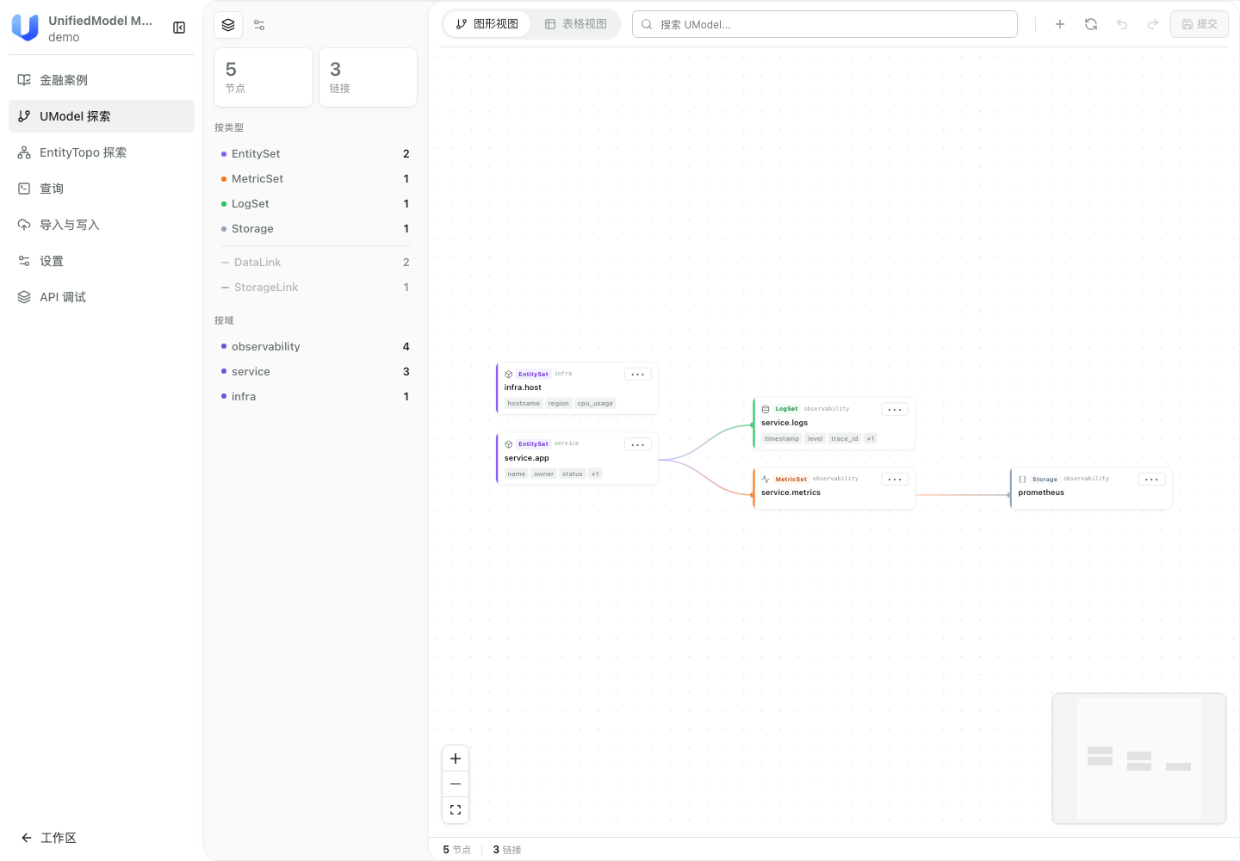Click the pulse icon on service.metrics node
Viewport: 1240px width, 861px height.
[766, 480]
